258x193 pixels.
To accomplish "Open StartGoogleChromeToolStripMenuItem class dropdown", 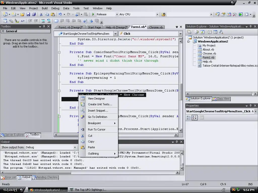I will click(115, 34).
